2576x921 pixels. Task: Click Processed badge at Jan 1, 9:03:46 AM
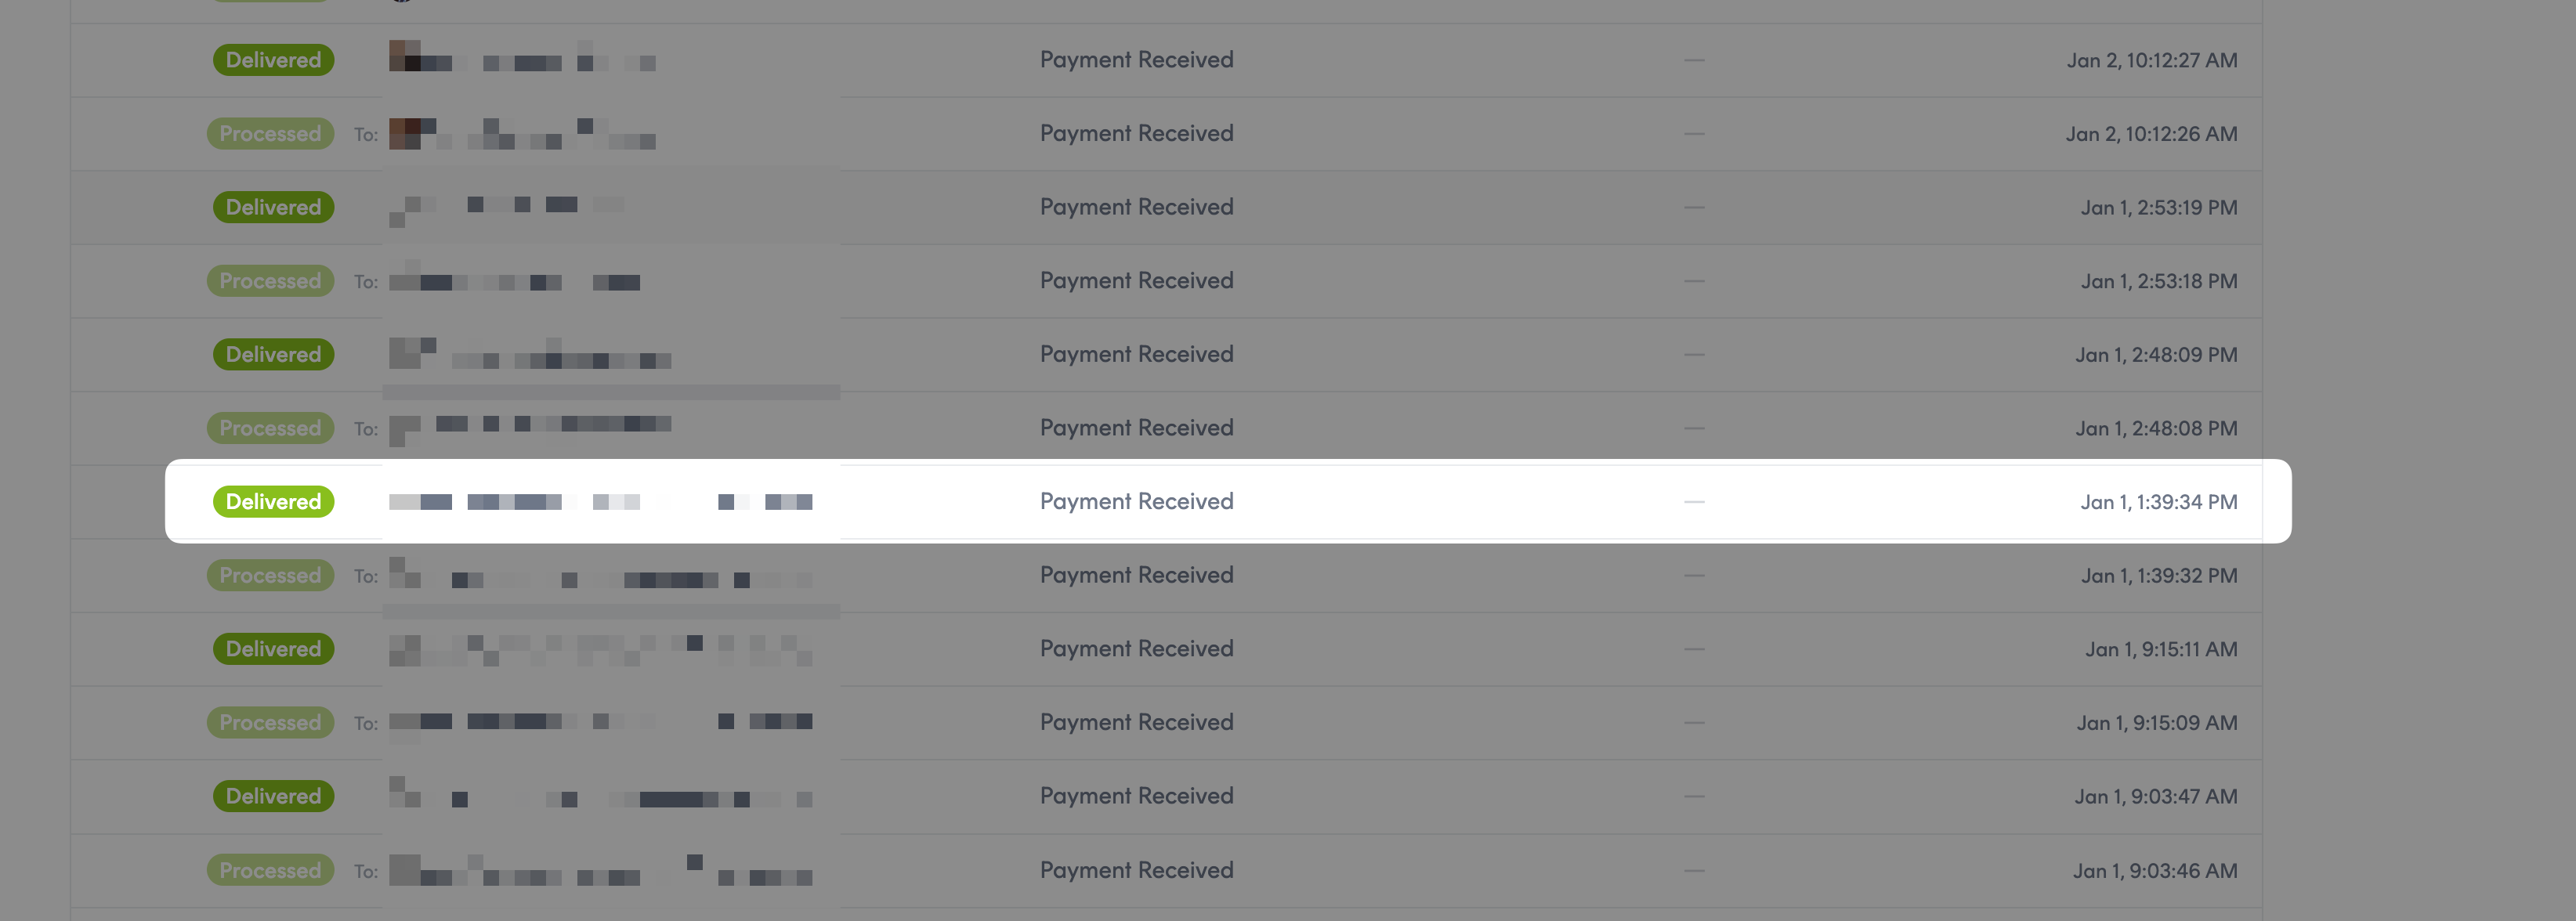[270, 870]
